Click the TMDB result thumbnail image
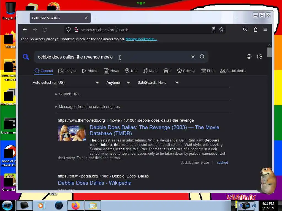The height and width of the screenshot is (211, 282). point(72,133)
